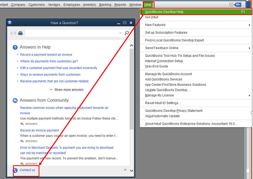Open the Banking menu
253x179 pixels.
(105, 5)
